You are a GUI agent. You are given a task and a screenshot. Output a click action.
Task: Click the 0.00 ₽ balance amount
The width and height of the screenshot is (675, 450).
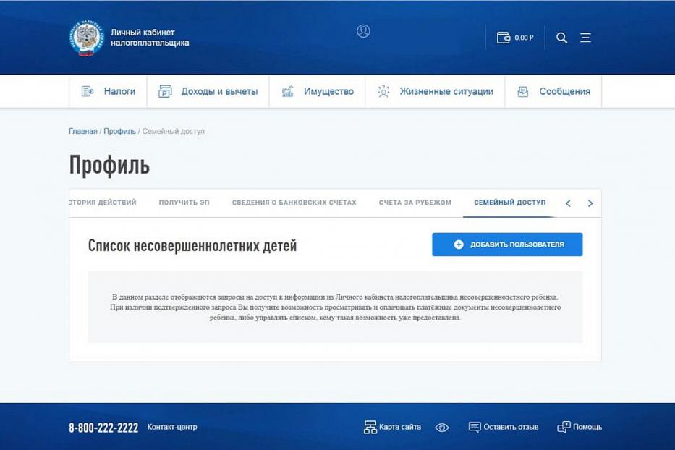pyautogui.click(x=524, y=38)
